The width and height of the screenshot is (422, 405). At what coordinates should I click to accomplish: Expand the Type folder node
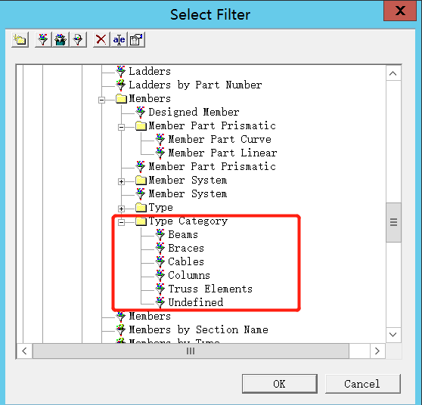[x=121, y=209]
